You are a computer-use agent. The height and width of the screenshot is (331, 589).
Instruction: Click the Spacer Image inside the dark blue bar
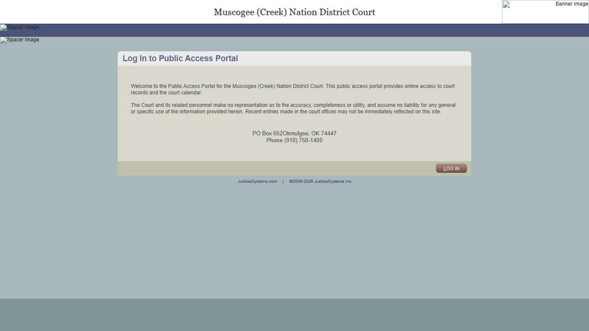pyautogui.click(x=20, y=28)
